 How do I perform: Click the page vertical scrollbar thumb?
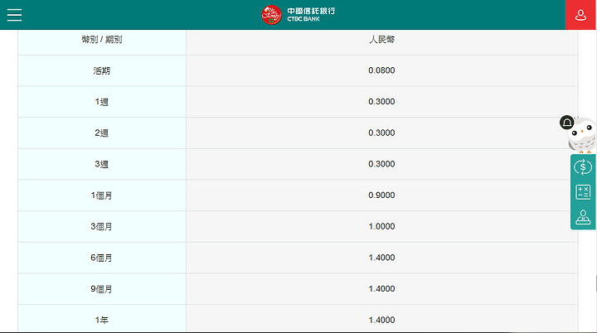tap(596, 283)
